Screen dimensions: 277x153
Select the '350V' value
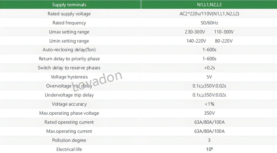(x=209, y=113)
